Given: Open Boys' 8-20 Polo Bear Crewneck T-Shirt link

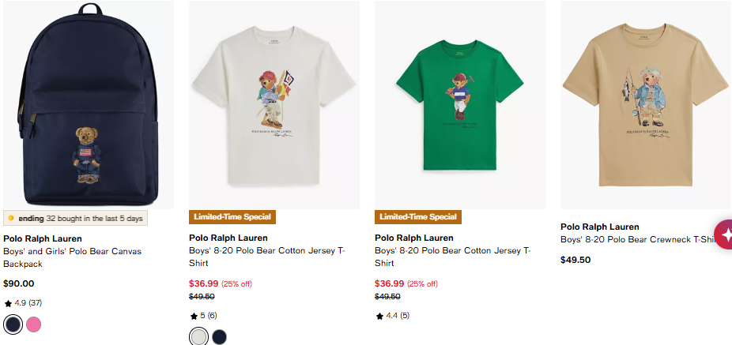Looking at the screenshot, I should tap(638, 240).
